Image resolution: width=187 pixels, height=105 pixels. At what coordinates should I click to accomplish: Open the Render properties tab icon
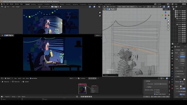click(172, 50)
